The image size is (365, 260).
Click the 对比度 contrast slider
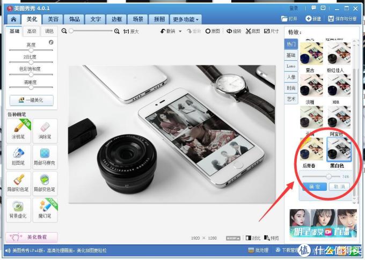click(x=31, y=62)
